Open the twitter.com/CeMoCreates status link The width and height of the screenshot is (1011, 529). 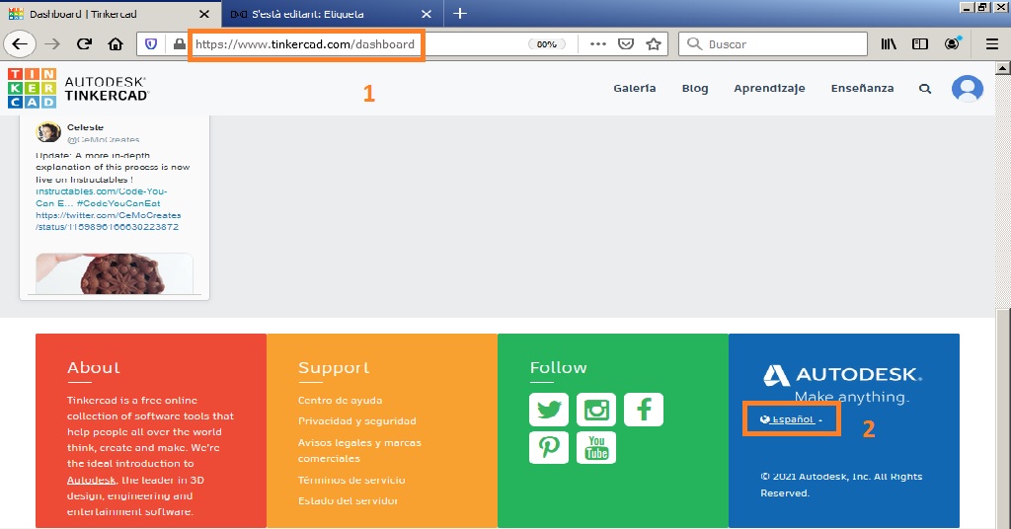(108, 221)
